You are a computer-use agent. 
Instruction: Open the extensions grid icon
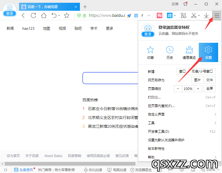coord(184,15)
